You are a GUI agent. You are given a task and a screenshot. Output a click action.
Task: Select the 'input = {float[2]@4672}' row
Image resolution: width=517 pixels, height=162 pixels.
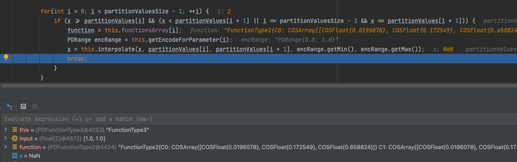258,139
